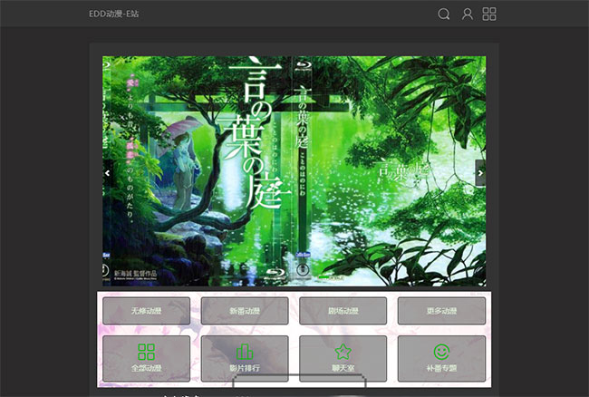This screenshot has height=397, width=589.
Task: Select the 影片排行 ranking label
Action: click(x=245, y=369)
